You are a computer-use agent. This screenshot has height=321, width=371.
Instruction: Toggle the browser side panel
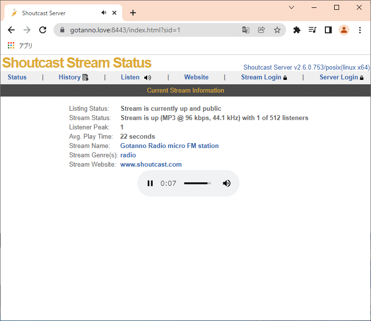point(328,30)
